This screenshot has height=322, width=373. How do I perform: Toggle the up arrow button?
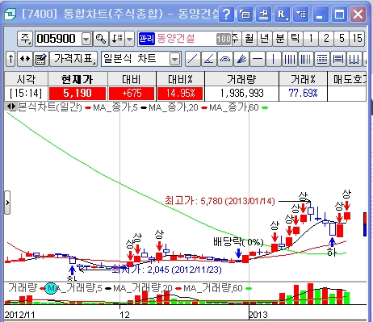coord(10,59)
